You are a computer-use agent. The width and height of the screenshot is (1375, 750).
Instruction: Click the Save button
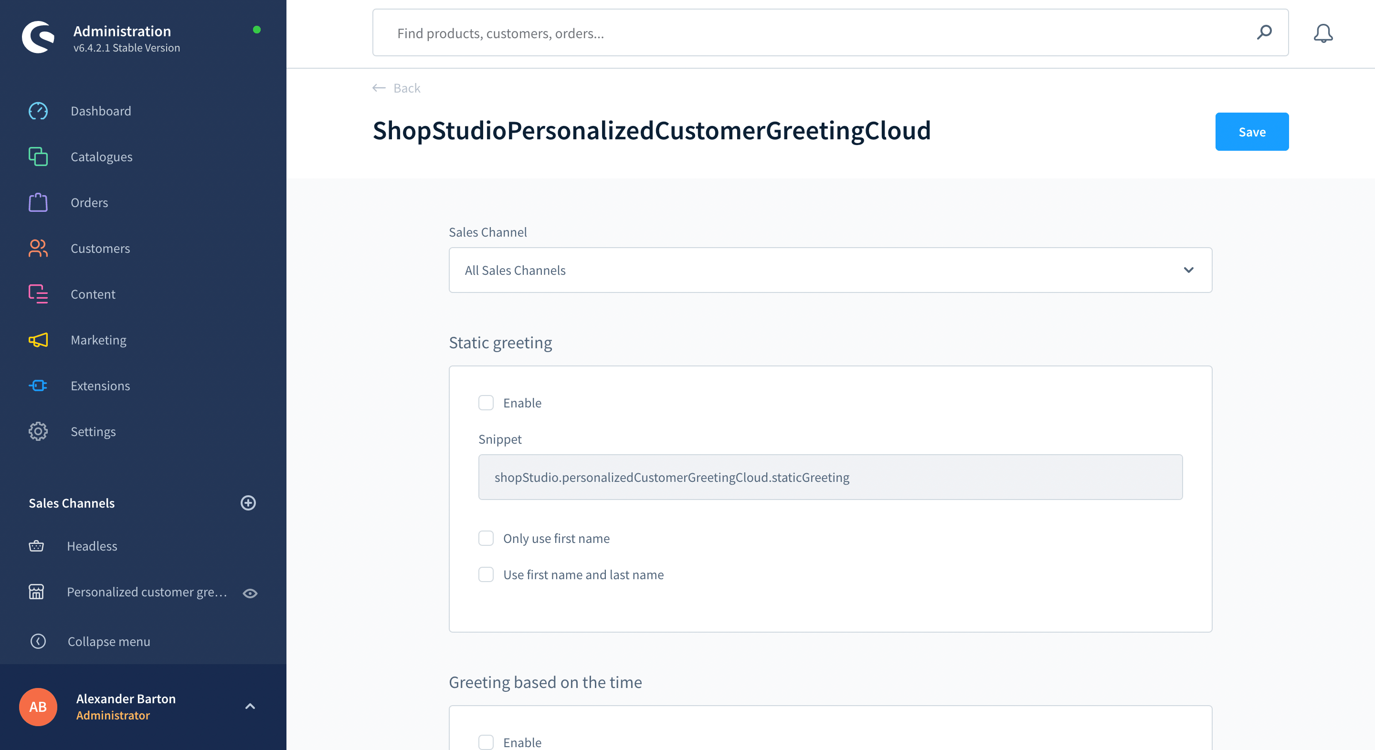pyautogui.click(x=1252, y=131)
